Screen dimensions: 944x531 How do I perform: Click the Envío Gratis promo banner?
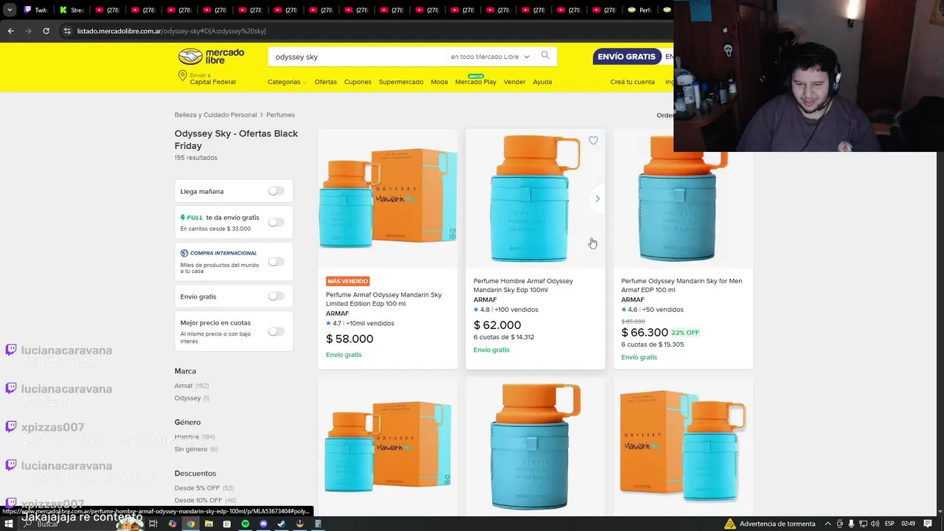(x=633, y=57)
